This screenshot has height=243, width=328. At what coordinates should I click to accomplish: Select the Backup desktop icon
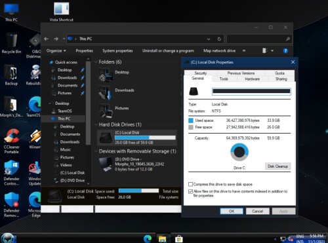[11, 75]
